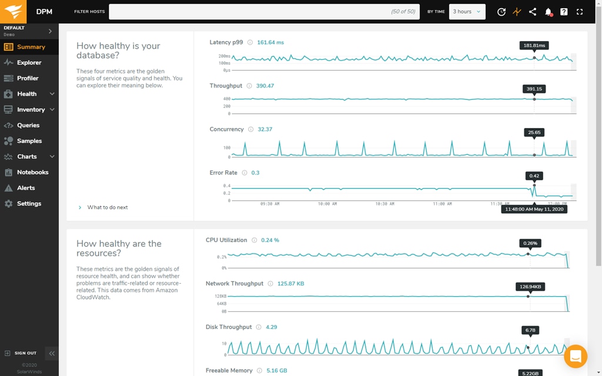This screenshot has width=602, height=376.
Task: Collapse the sidebar with the double-chevron
Action: pos(52,353)
